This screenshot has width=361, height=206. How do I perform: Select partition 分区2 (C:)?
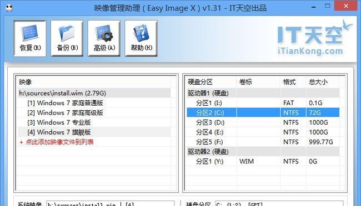(x=263, y=113)
